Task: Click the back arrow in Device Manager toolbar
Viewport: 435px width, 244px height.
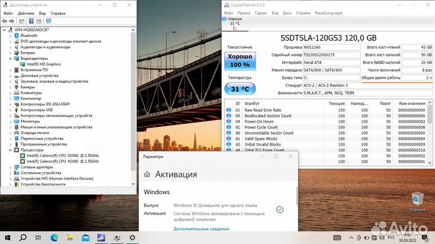Action: (5, 20)
